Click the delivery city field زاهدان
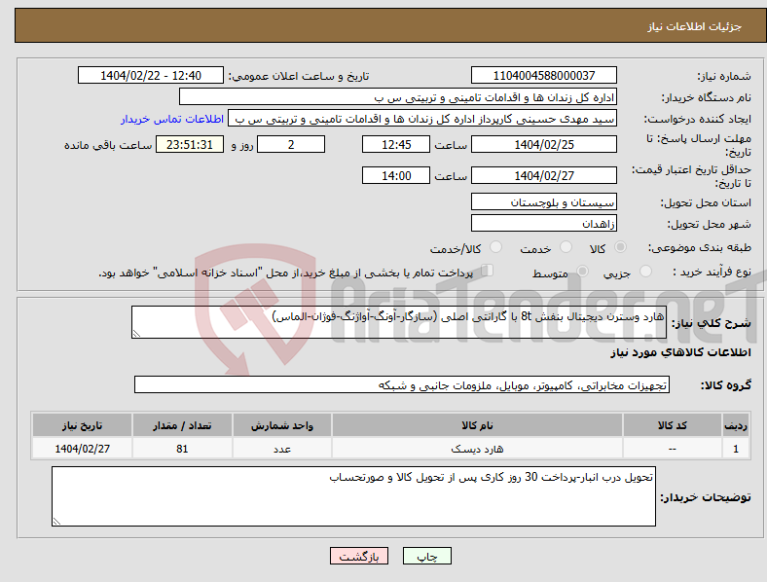 point(543,224)
